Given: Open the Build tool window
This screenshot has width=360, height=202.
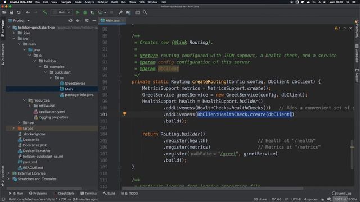Looking at the screenshot, I should click(x=109, y=194).
